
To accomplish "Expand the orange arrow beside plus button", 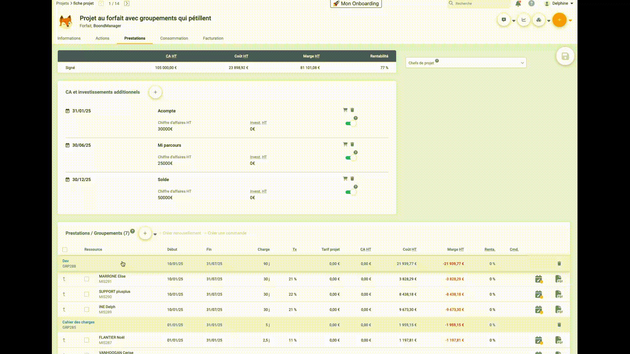I will pos(570,20).
